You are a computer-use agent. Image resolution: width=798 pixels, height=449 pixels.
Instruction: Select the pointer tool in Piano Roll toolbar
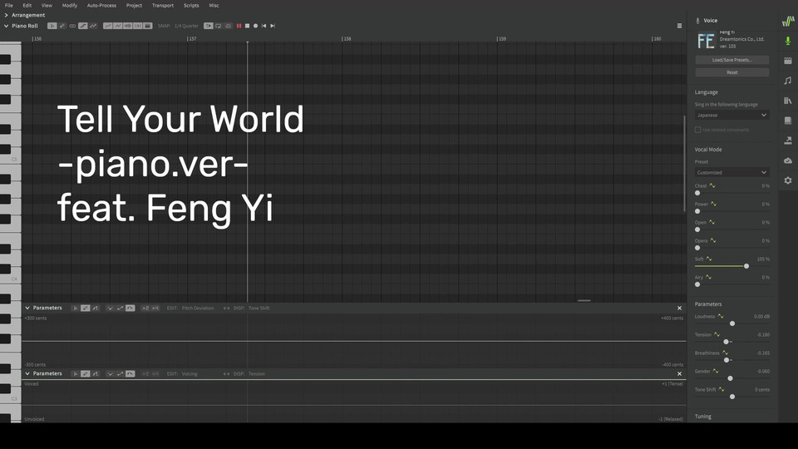[52, 26]
